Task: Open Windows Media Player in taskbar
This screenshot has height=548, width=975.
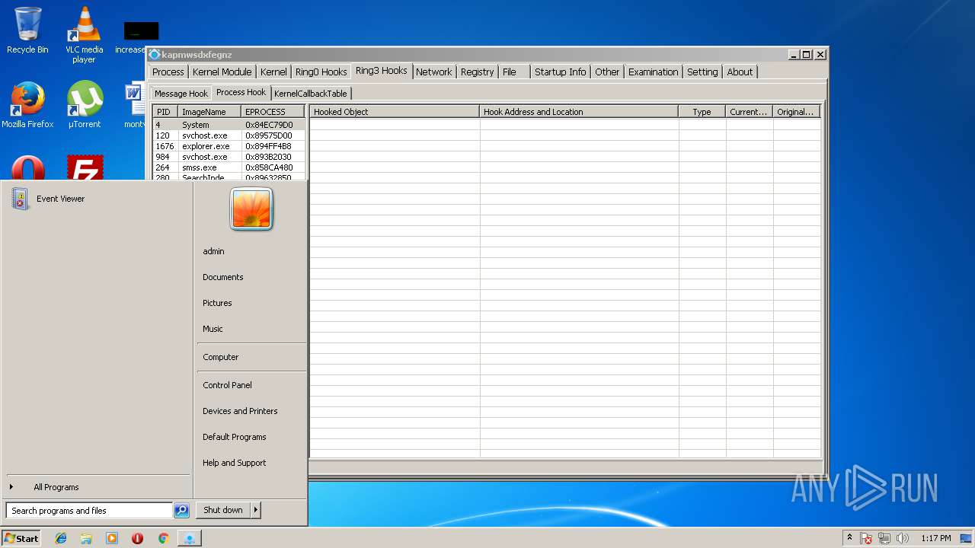Action: click(x=112, y=538)
